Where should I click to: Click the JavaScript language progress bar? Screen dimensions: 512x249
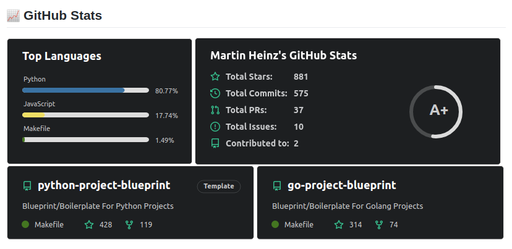tap(85, 115)
